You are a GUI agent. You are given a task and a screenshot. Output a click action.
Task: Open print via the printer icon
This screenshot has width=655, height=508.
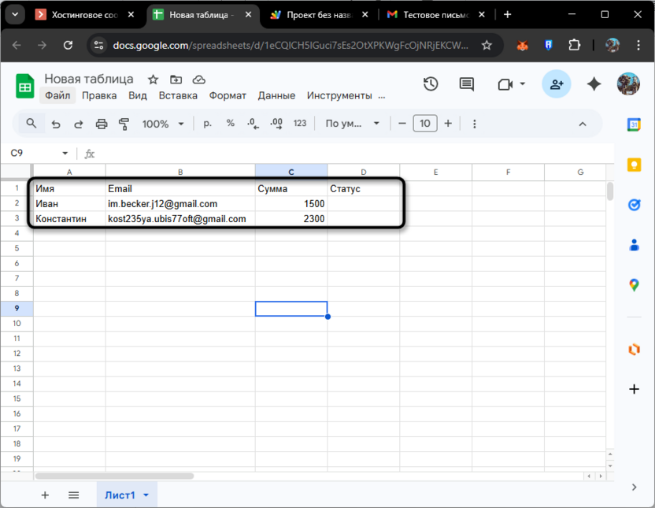click(102, 124)
